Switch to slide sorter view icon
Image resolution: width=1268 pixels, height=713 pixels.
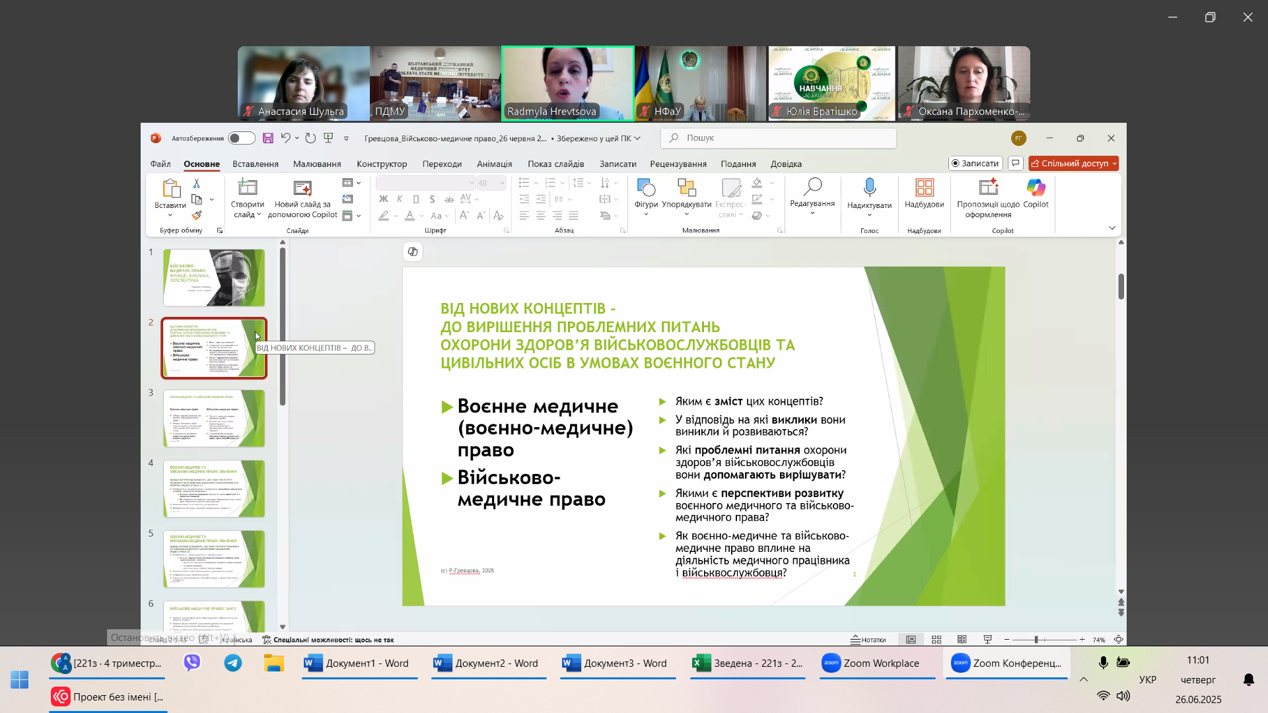pyautogui.click(x=936, y=639)
